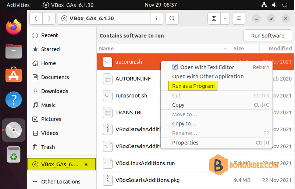Image resolution: width=295 pixels, height=189 pixels.
Task: Select the autorun.sh file name
Action: point(129,62)
